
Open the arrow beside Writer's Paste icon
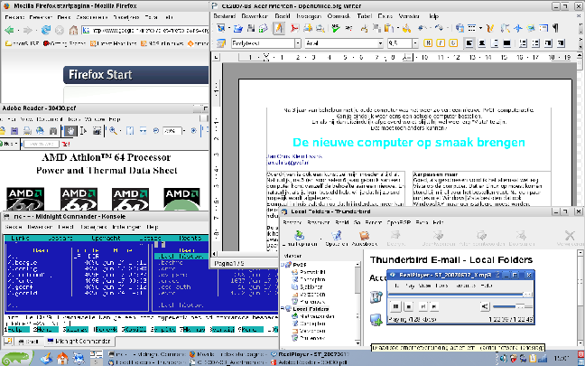[x=398, y=28]
